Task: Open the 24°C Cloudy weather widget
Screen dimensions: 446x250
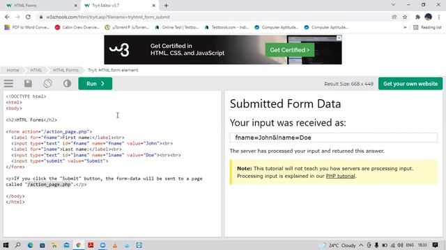Action: click(338, 245)
